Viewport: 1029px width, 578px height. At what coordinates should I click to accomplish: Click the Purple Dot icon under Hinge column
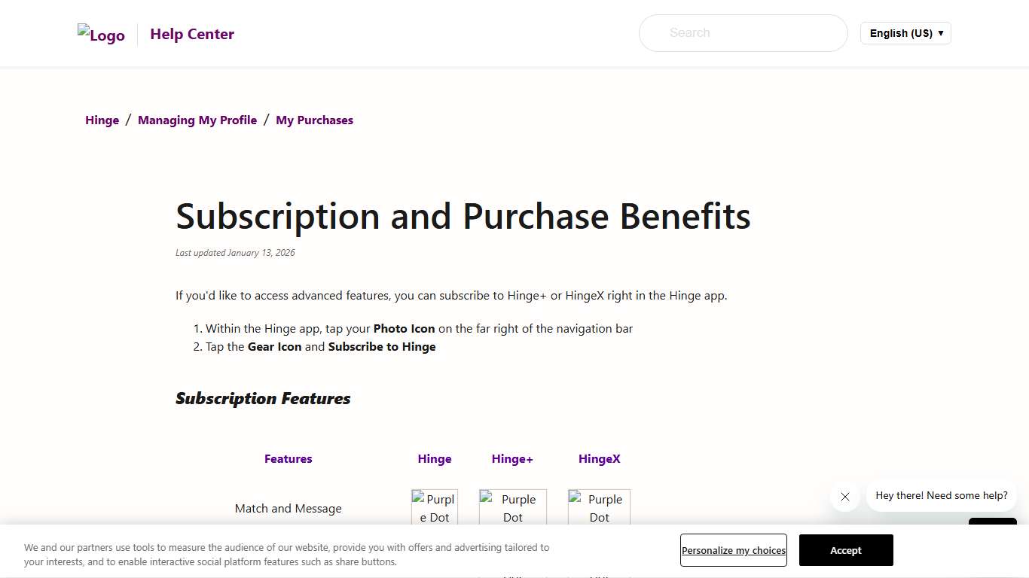tap(435, 507)
